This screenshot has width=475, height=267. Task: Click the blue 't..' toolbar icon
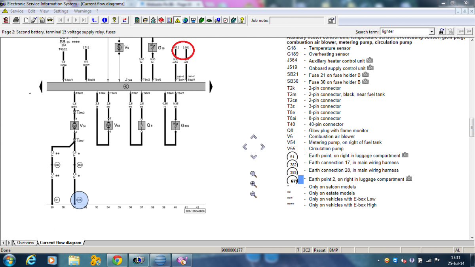[94, 20]
